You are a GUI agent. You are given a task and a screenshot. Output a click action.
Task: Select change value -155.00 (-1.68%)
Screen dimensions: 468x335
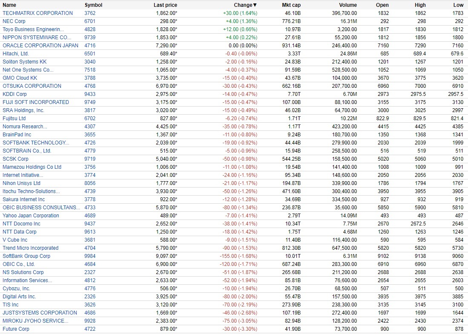[x=238, y=256]
